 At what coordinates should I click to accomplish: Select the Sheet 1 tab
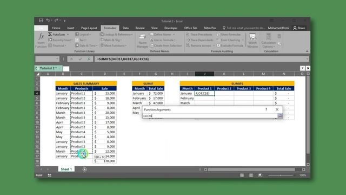click(66, 169)
